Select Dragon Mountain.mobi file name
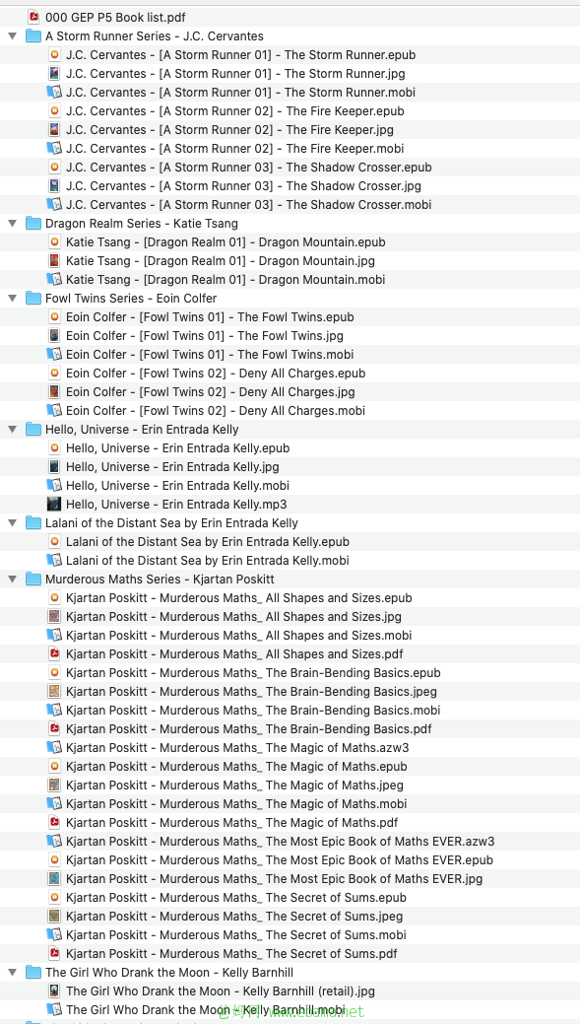Screen dimensions: 580x1024 point(226,280)
